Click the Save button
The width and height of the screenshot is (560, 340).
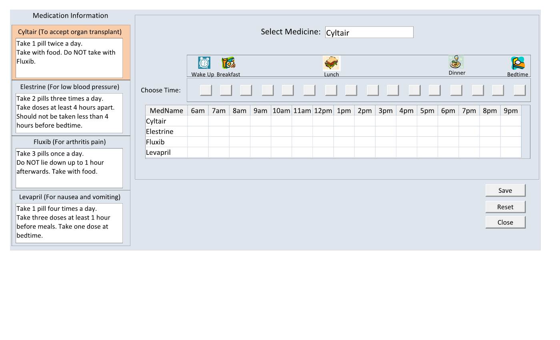505,190
